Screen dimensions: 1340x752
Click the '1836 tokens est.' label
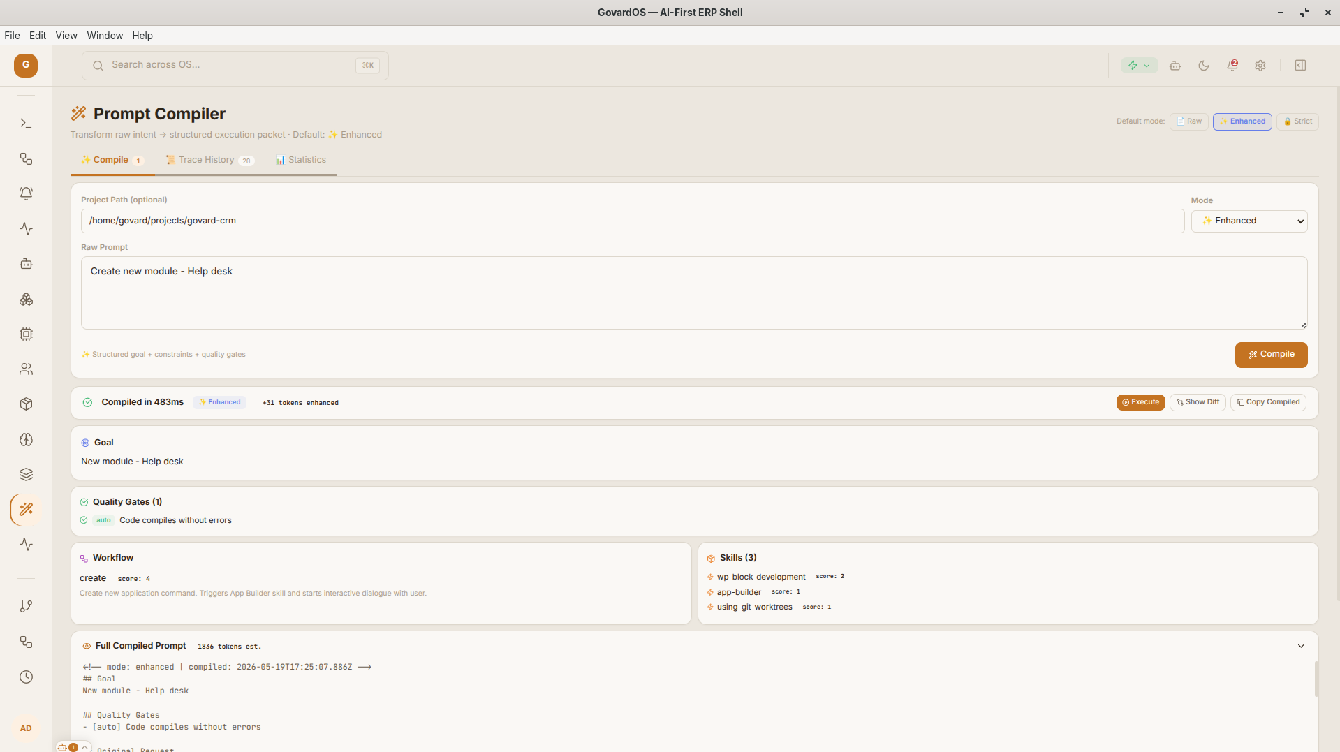(229, 647)
